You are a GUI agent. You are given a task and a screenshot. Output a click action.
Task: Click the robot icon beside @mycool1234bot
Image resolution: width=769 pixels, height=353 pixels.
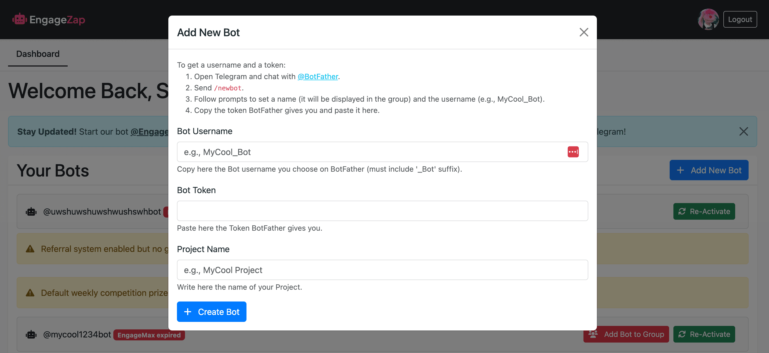pyautogui.click(x=31, y=334)
